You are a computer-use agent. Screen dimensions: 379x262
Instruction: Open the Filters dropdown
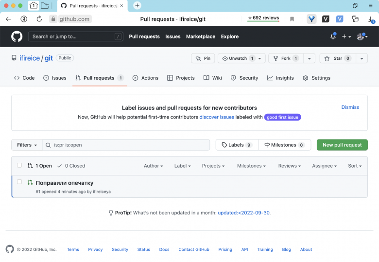coord(27,145)
